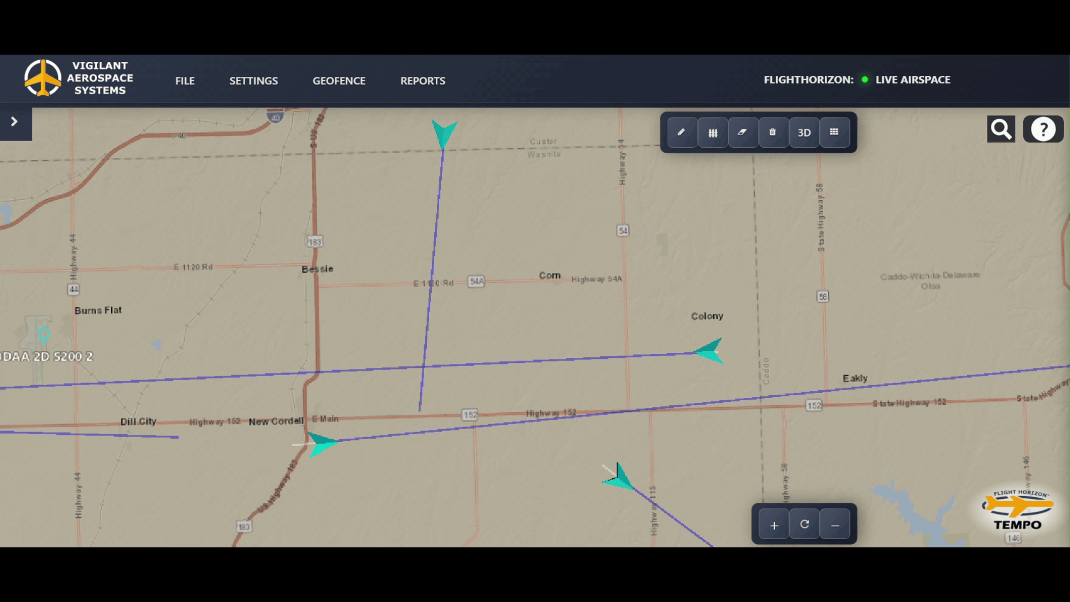Zoom out with the minus button
1070x602 pixels.
point(835,525)
